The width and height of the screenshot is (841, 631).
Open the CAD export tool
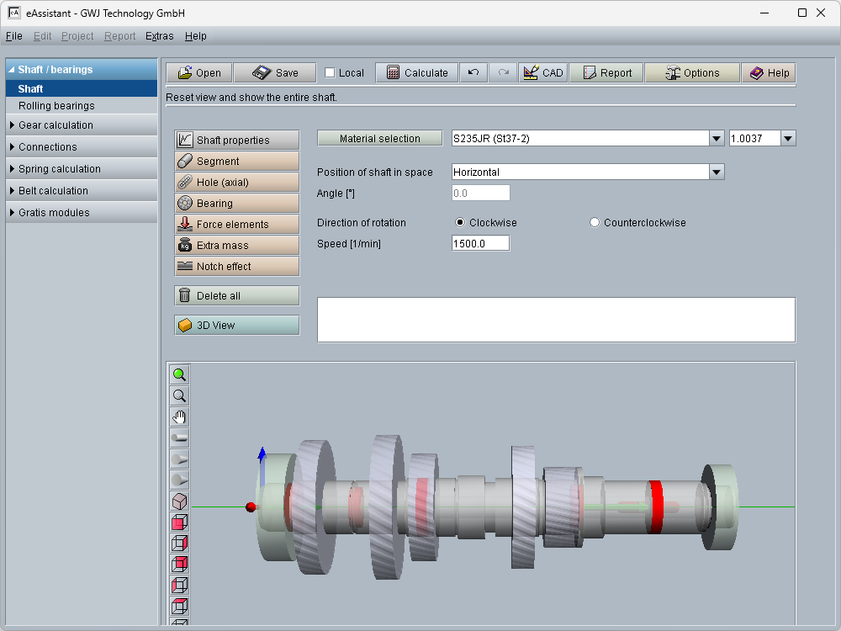[x=542, y=73]
